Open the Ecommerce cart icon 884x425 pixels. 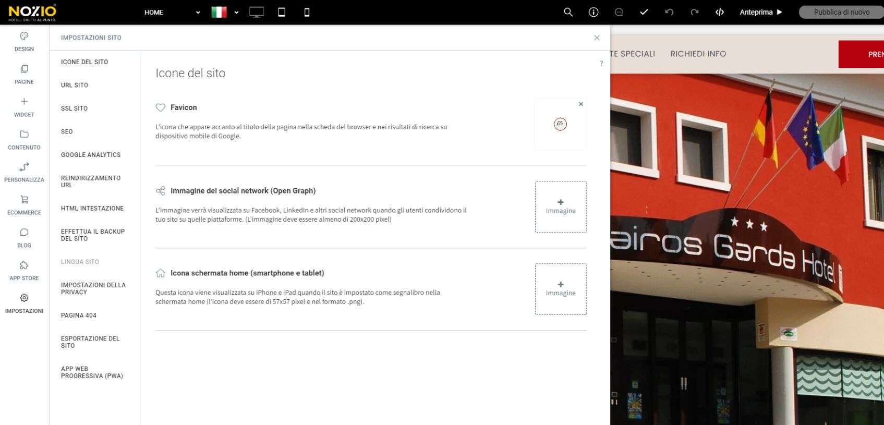tap(24, 199)
